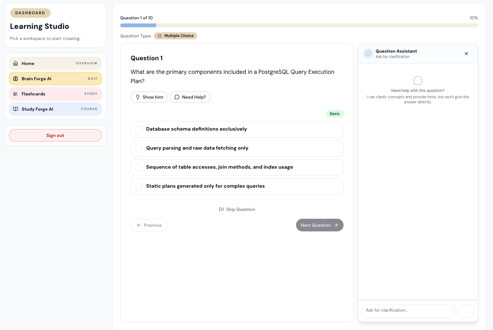This screenshot has height=330, width=493.
Task: Select 'Static plans generated only for complex queries'
Action: point(237,186)
